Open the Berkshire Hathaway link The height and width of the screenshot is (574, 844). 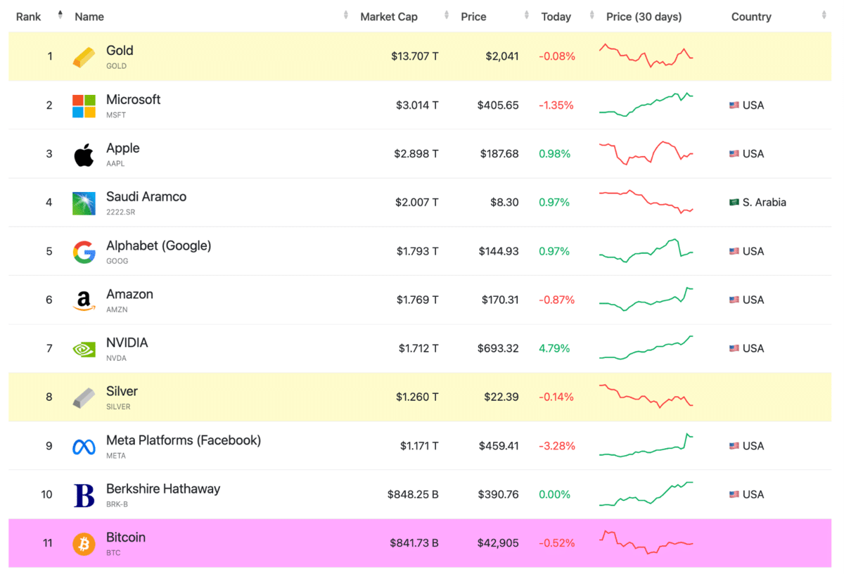pyautogui.click(x=163, y=489)
